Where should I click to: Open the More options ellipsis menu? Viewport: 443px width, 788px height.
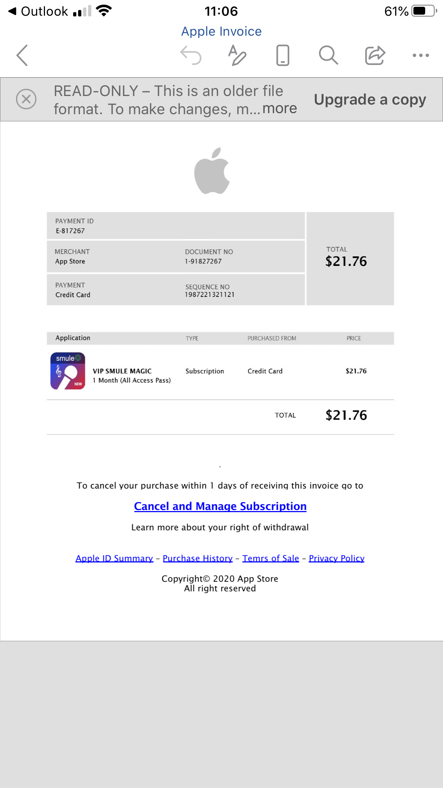pos(420,55)
